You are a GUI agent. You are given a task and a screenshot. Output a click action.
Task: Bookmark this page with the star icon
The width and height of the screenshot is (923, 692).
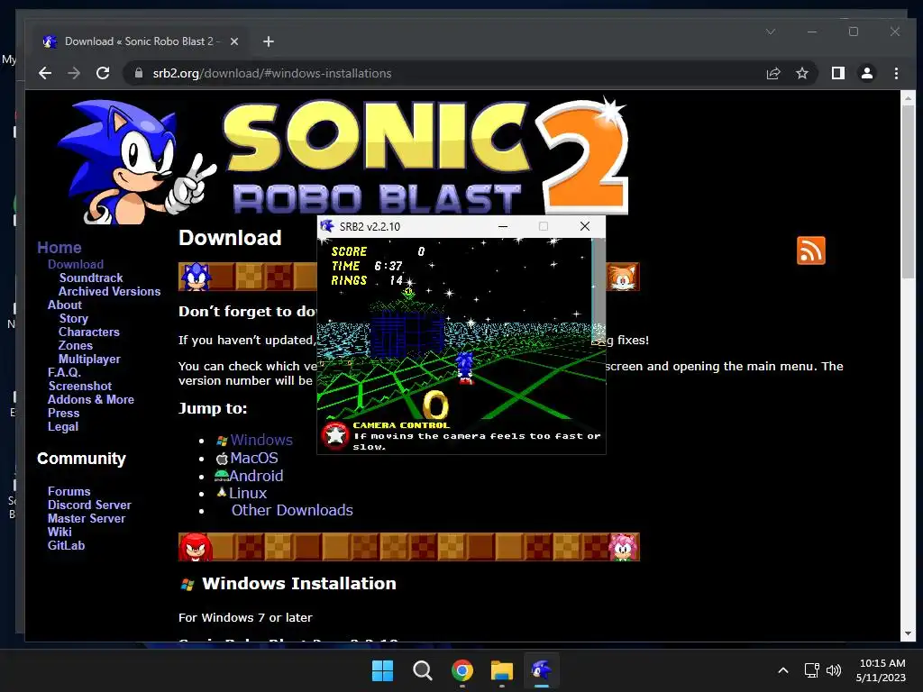801,73
